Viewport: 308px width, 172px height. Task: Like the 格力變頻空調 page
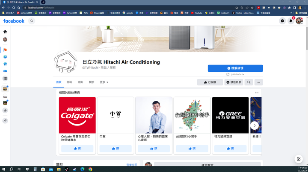[x=231, y=149]
